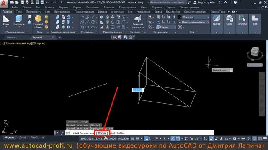Toggle snap mode dotted grid icon

(137, 139)
